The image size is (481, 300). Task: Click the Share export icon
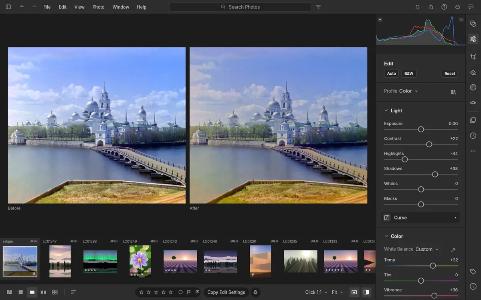[x=431, y=7]
